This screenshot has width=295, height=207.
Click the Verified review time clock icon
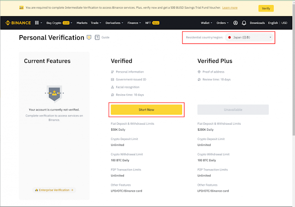[112, 95]
